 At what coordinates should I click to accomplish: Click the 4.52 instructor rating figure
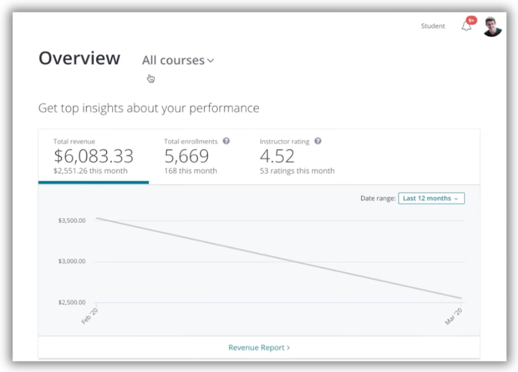point(277,156)
